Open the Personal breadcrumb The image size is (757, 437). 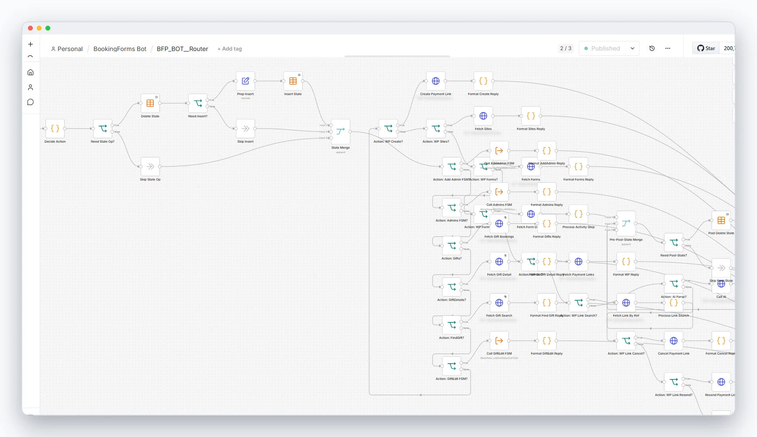(67, 49)
